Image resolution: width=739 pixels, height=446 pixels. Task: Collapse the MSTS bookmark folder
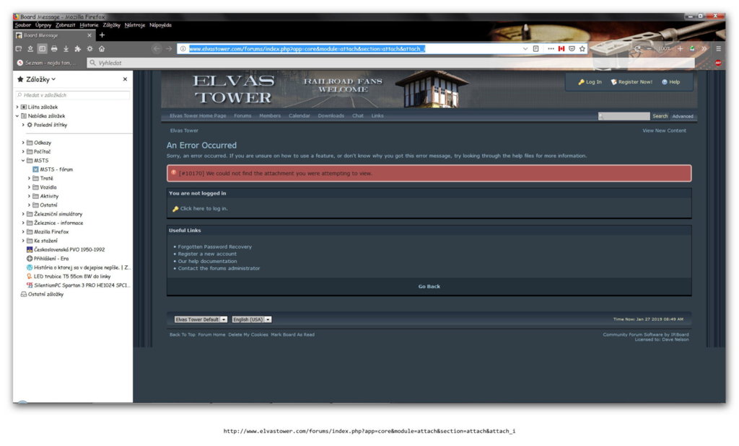pyautogui.click(x=24, y=161)
